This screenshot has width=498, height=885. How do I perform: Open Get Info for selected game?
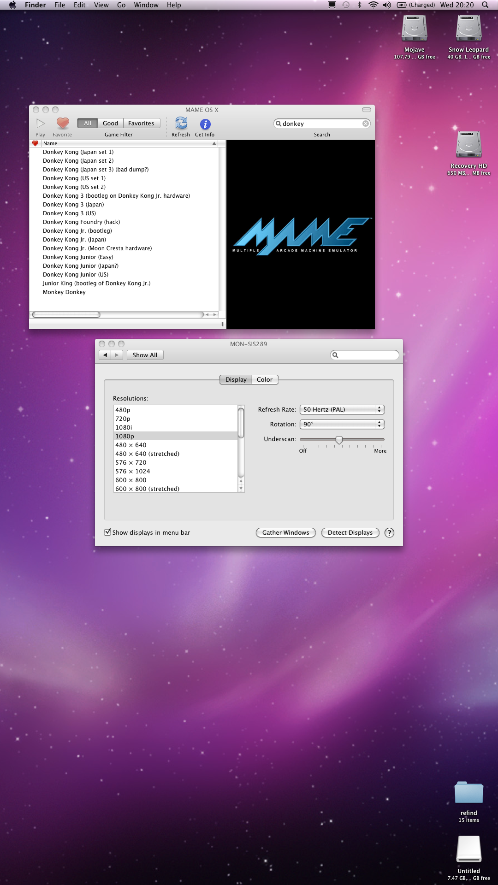pos(205,124)
